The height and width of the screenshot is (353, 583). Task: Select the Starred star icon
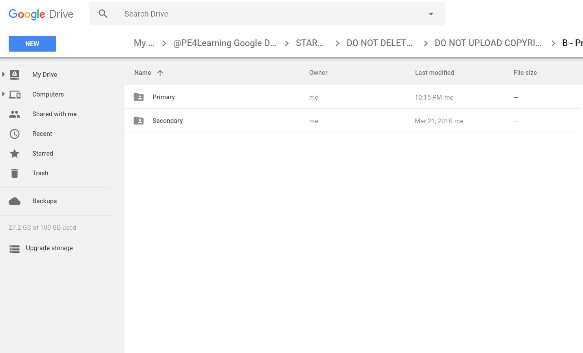point(15,154)
